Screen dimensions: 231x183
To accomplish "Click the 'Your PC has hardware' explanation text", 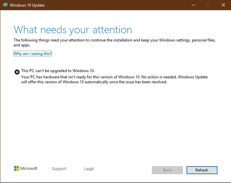I will pos(114,79).
